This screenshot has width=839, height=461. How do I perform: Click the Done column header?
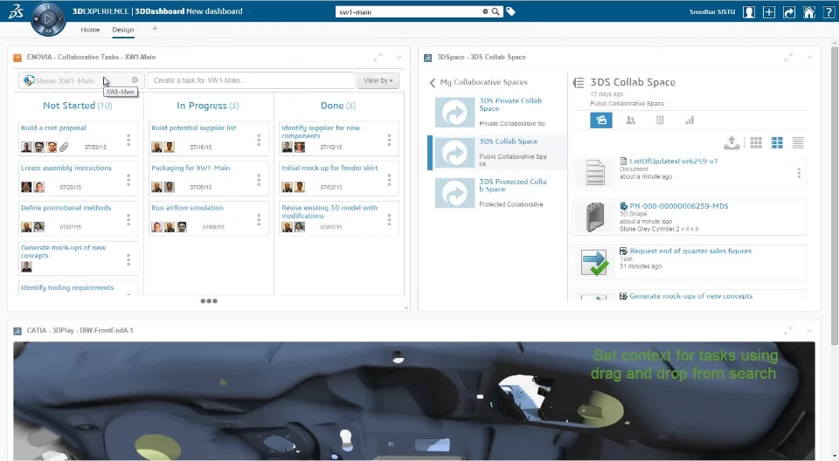coord(337,106)
